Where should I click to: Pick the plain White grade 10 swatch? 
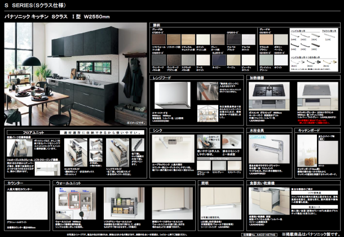coord(281,60)
